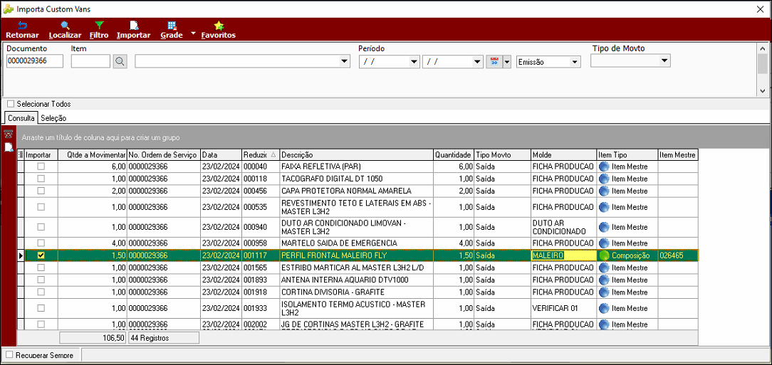Click the magnifier button next to Item field

tap(120, 61)
